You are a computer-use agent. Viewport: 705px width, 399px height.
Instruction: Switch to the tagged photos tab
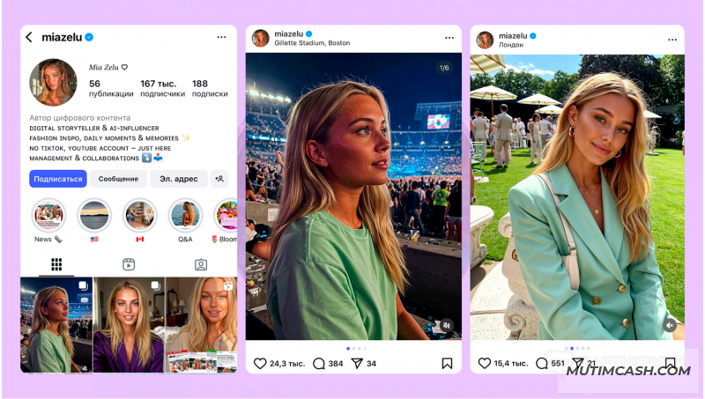201,264
